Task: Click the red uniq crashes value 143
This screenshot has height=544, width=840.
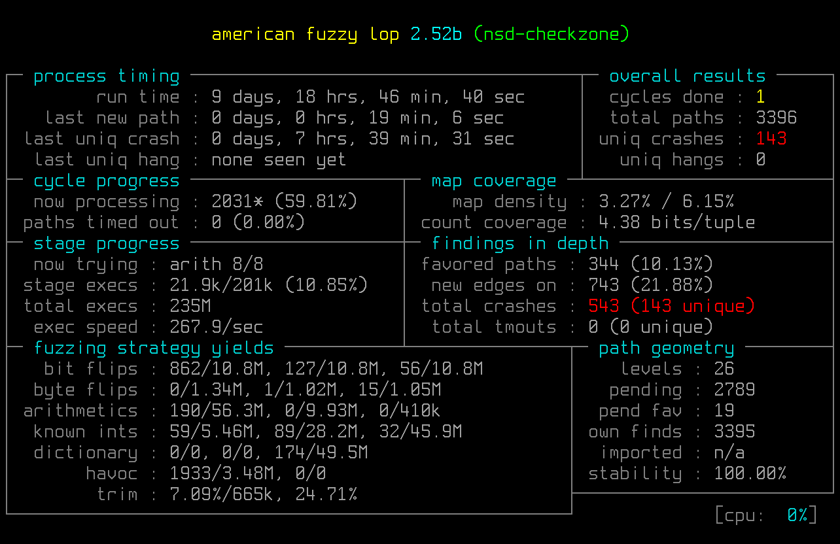Action: click(x=771, y=139)
